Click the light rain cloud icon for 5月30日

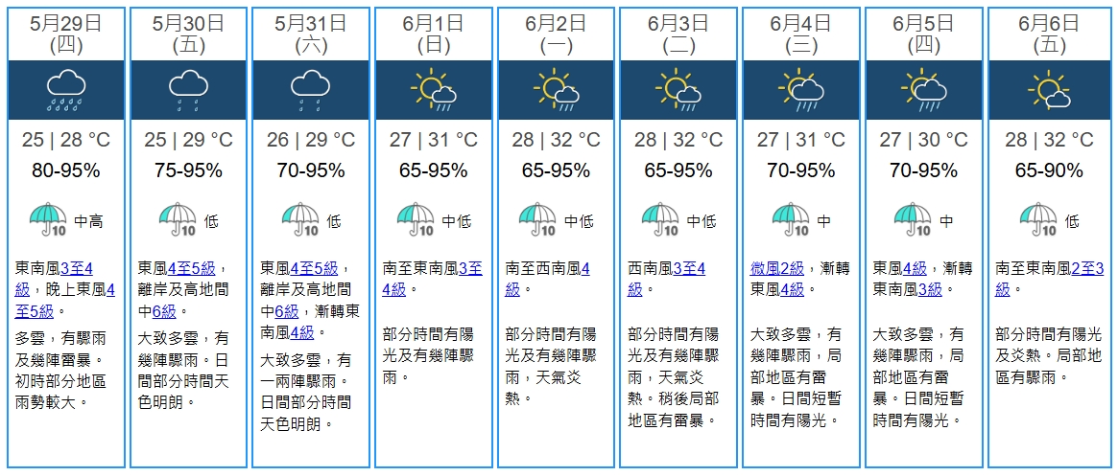click(188, 89)
